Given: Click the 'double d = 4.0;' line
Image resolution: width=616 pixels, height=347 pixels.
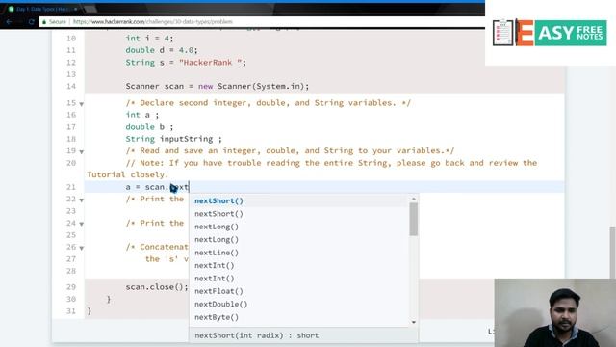Looking at the screenshot, I should pyautogui.click(x=162, y=50).
